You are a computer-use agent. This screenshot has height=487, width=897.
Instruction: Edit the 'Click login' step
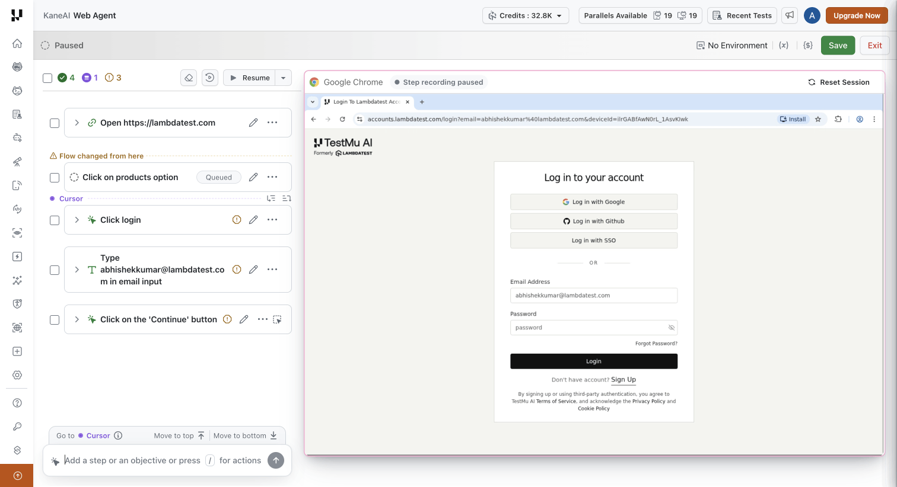tap(253, 220)
